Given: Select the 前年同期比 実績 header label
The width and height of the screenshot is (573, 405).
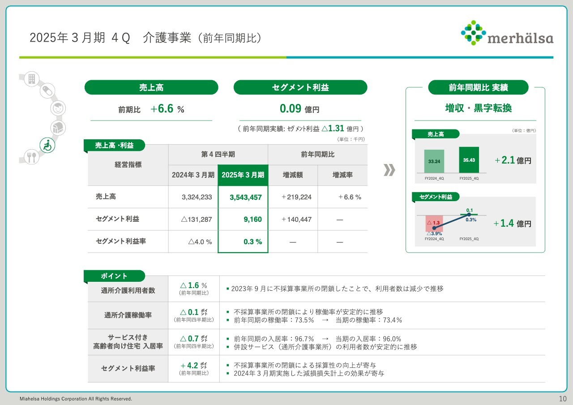Looking at the screenshot, I should click(x=478, y=87).
